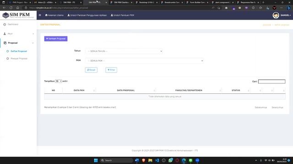
Task: Open LINE app from taskbar
Action: click(x=190, y=160)
